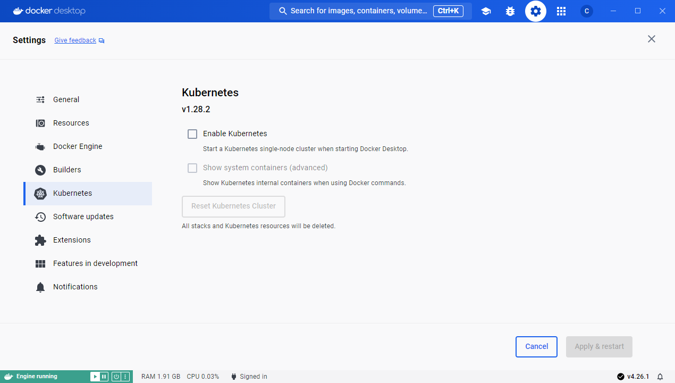Viewport: 675px width, 383px height.
Task: Click the engine power icon in status bar
Action: pyautogui.click(x=116, y=377)
